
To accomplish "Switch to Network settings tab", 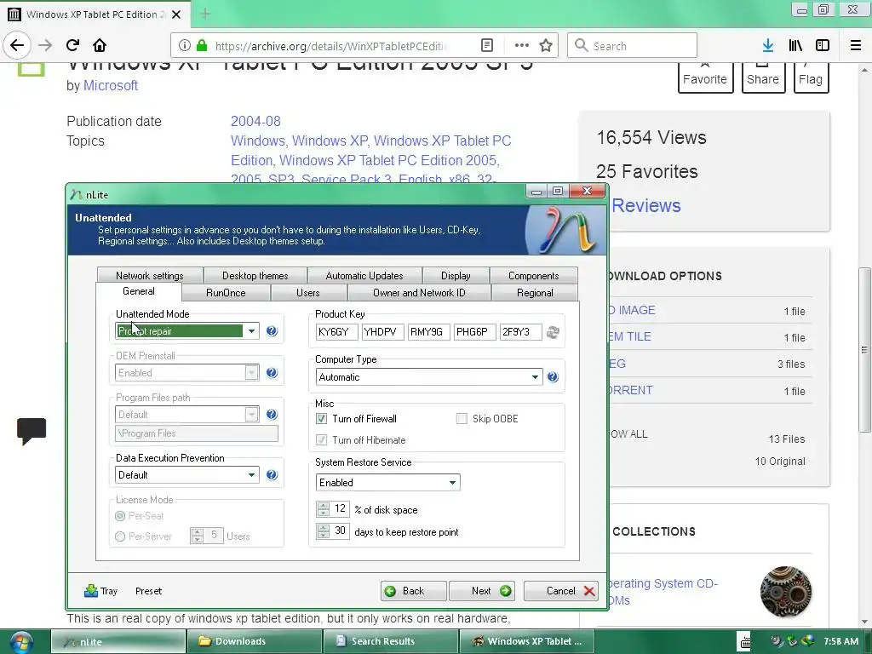I will [x=150, y=276].
